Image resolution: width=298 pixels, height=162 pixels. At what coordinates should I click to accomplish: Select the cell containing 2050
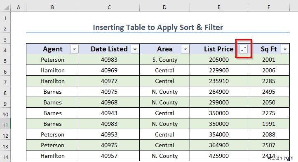269,102
